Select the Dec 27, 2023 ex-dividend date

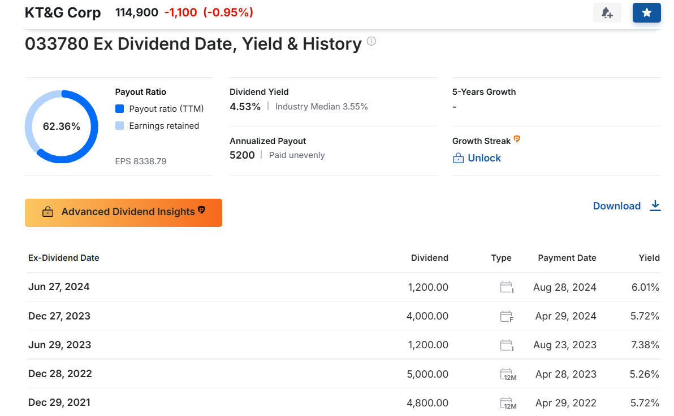[59, 316]
